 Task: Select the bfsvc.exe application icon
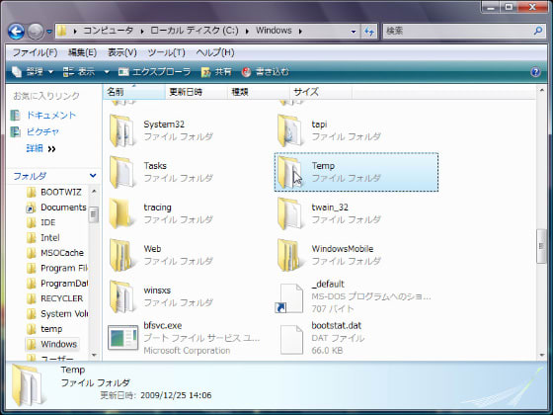[x=122, y=338]
